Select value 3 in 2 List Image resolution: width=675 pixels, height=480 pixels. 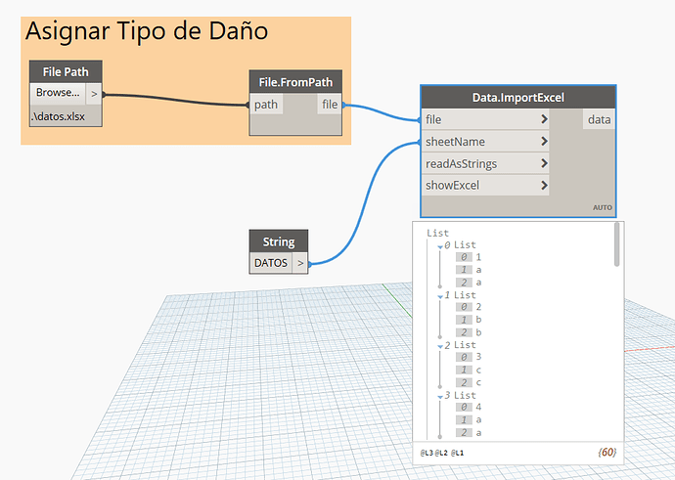coord(478,357)
